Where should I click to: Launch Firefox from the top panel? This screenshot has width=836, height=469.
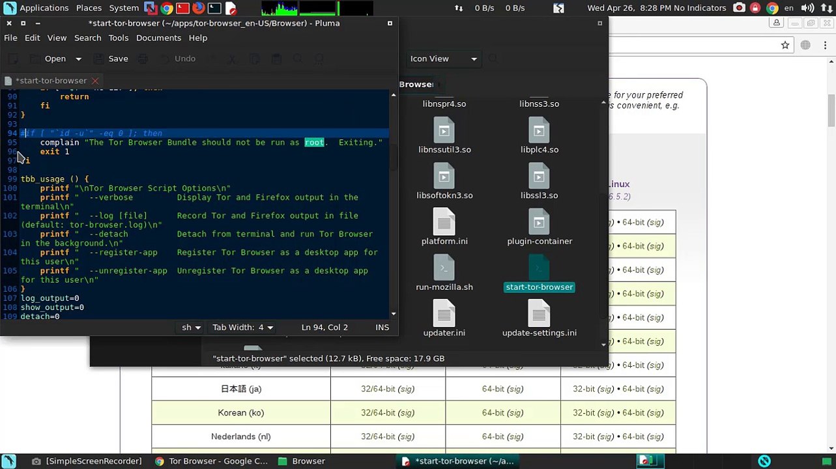[198, 8]
